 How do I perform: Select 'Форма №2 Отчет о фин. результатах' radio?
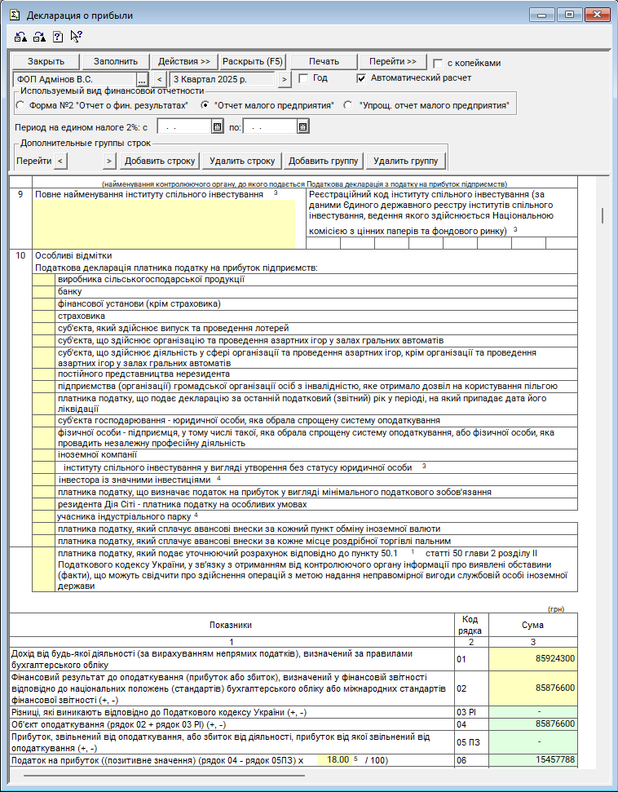[20, 105]
